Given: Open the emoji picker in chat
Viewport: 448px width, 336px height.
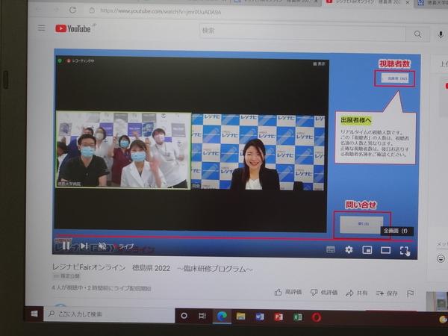Looking at the screenshot, I should tap(441, 258).
